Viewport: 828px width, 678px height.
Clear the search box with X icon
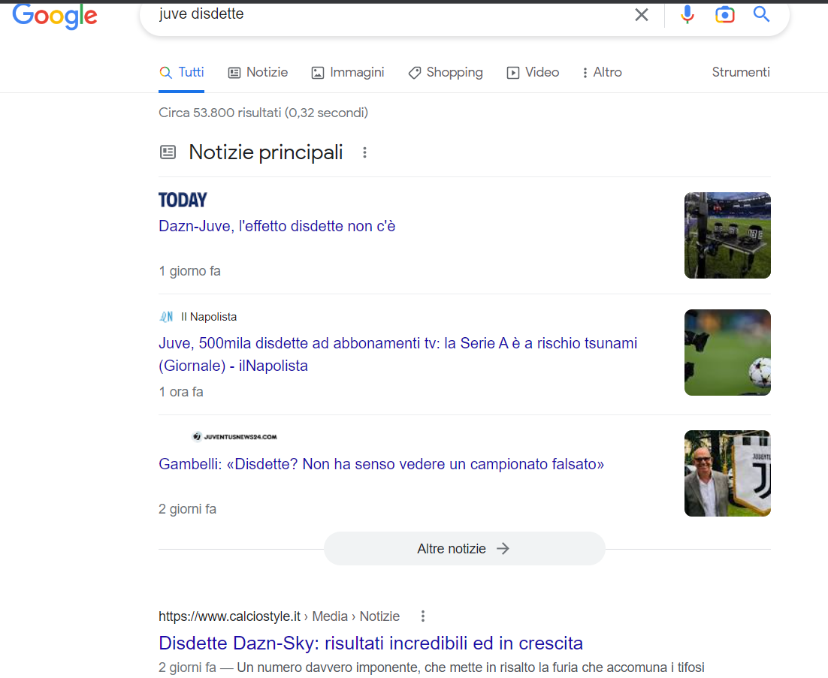coord(641,15)
